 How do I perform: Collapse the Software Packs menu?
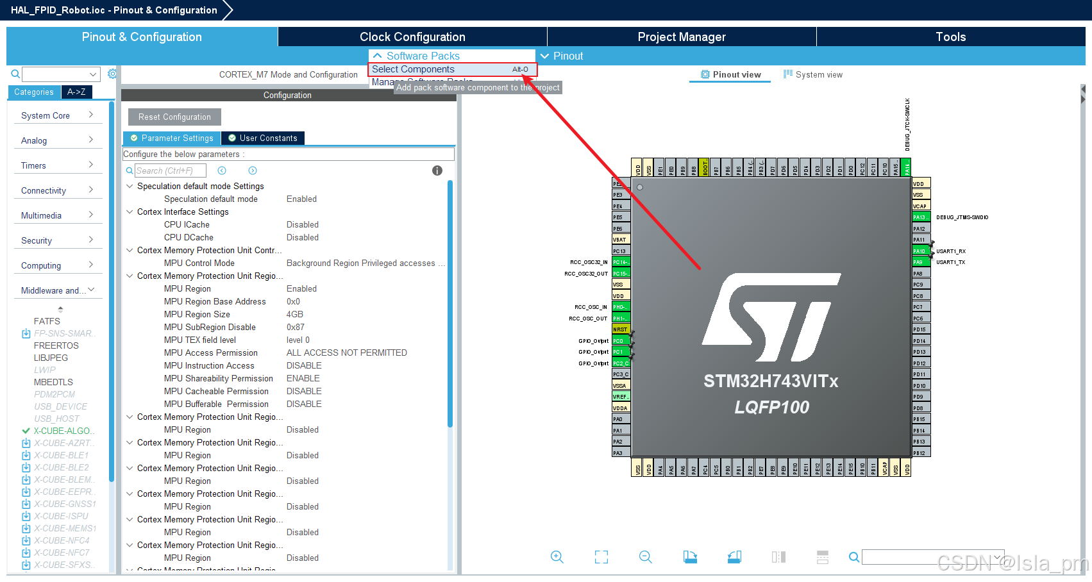pyautogui.click(x=451, y=56)
